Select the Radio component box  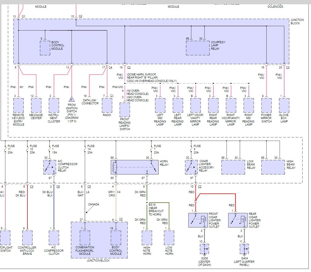pyautogui.click(x=107, y=105)
